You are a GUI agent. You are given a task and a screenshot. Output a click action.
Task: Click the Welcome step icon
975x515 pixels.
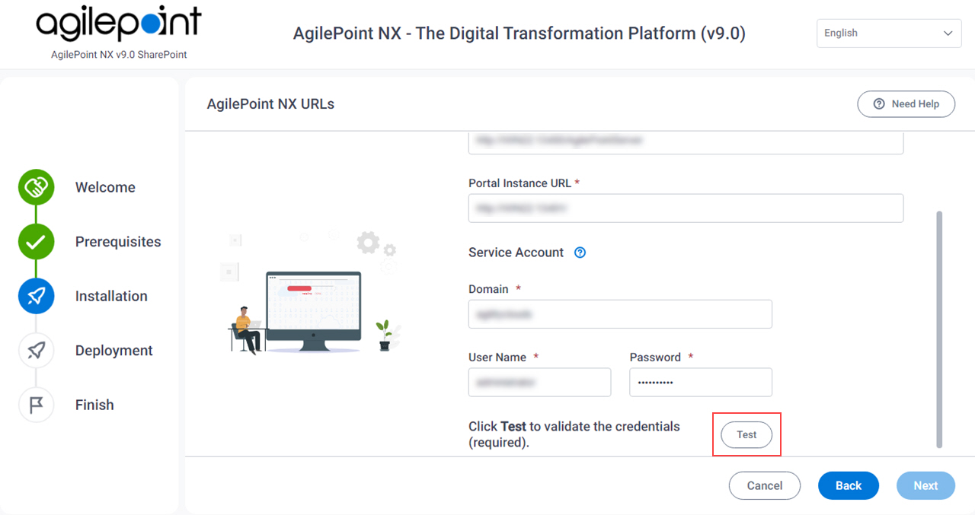tap(36, 187)
